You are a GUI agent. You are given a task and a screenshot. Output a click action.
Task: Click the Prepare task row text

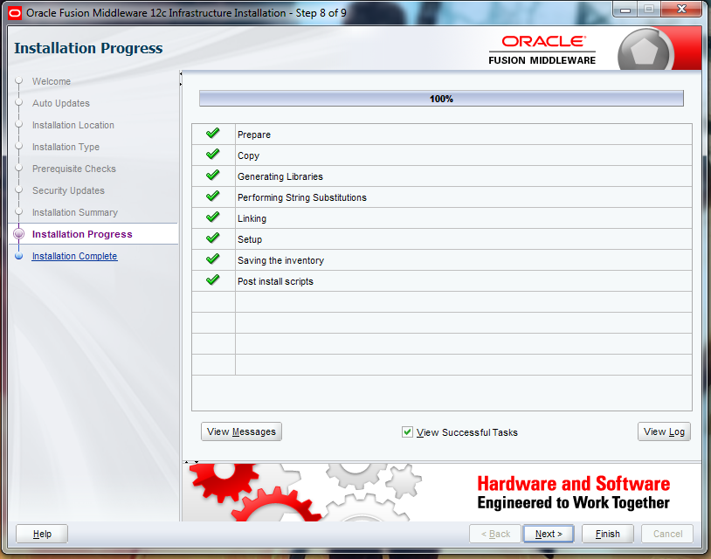click(x=254, y=135)
